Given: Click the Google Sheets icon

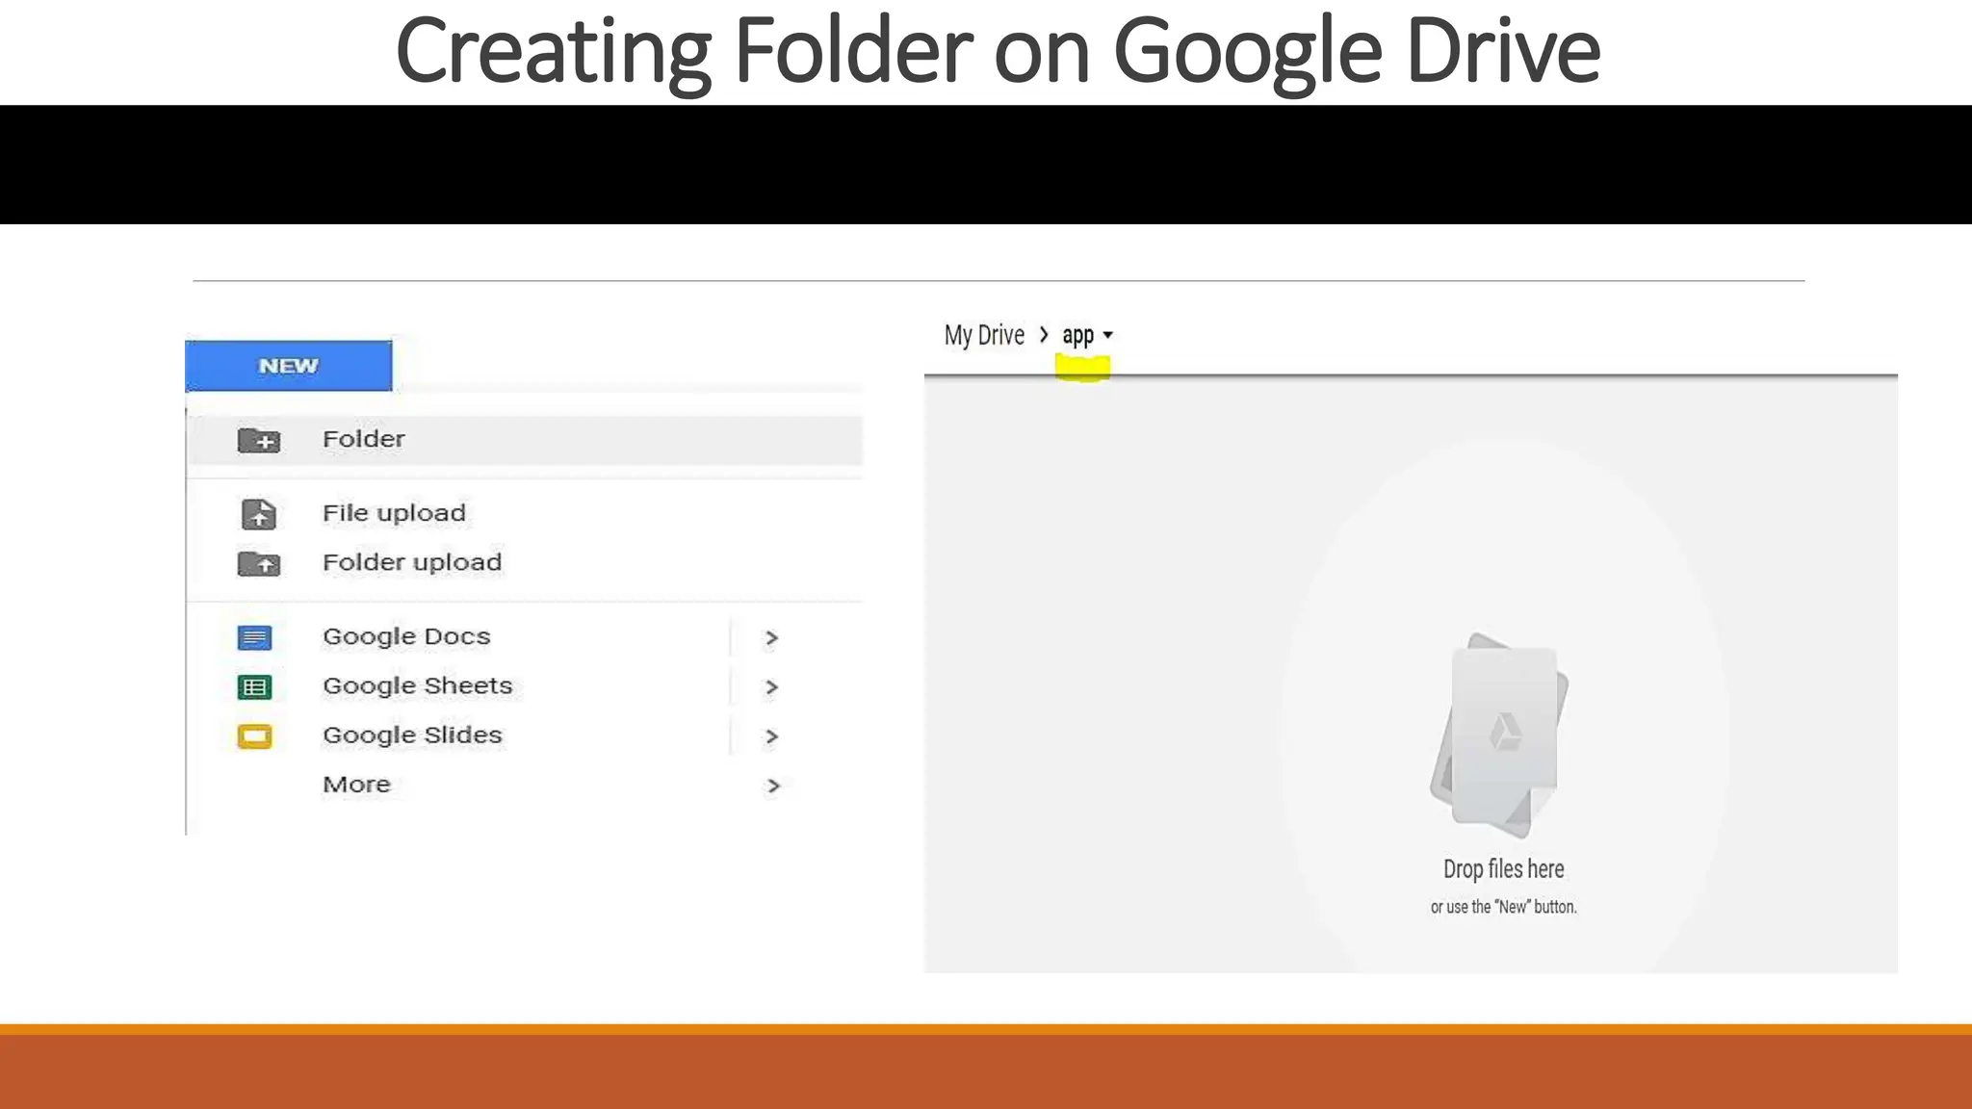Looking at the screenshot, I should tap(255, 687).
